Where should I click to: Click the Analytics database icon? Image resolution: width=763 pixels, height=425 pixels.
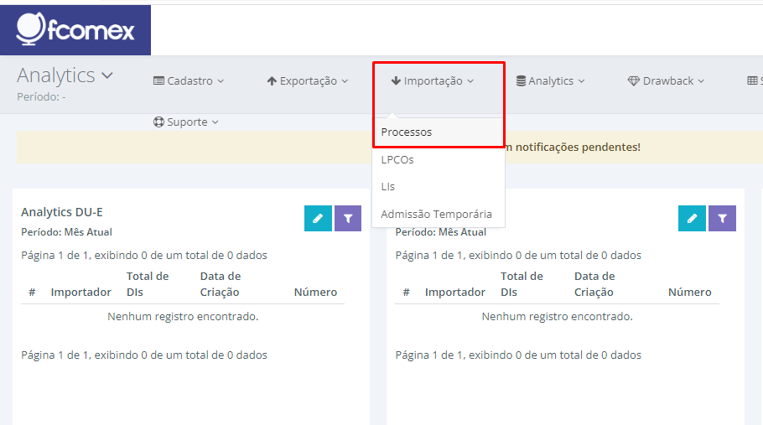coord(521,80)
